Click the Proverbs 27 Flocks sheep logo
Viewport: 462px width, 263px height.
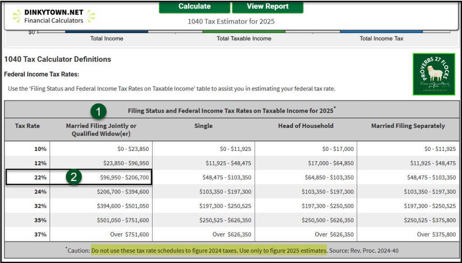(x=433, y=74)
